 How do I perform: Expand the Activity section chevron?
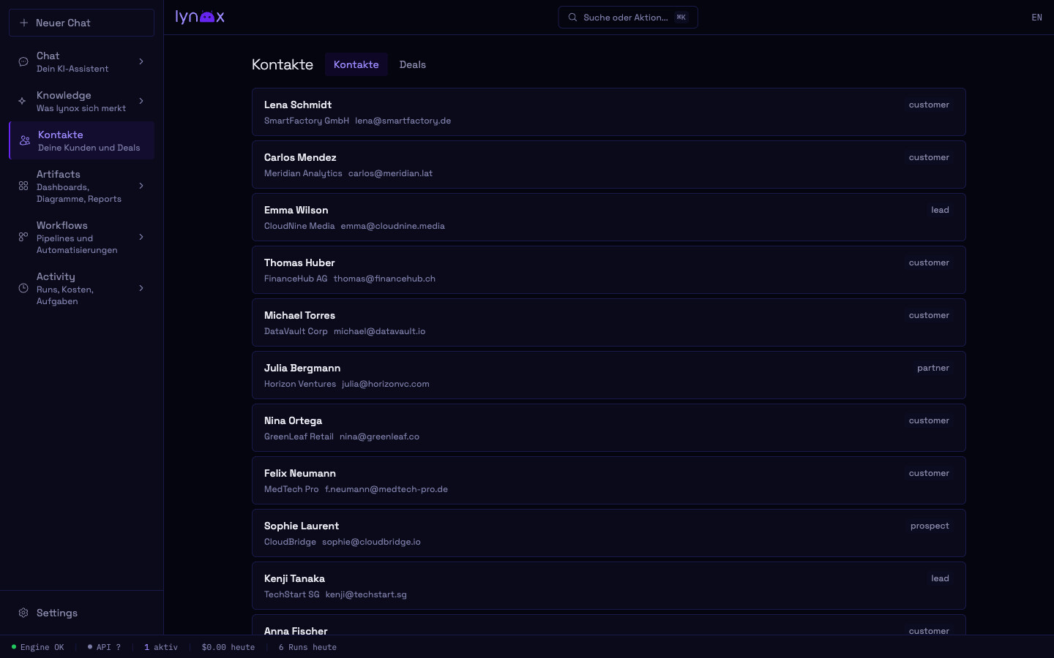(141, 288)
